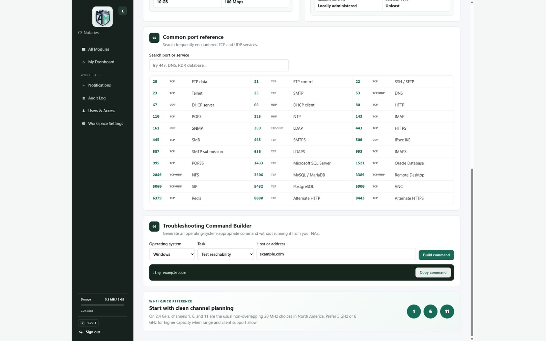Image resolution: width=546 pixels, height=341 pixels.
Task: Click the ping example.com command output
Action: coord(169,273)
